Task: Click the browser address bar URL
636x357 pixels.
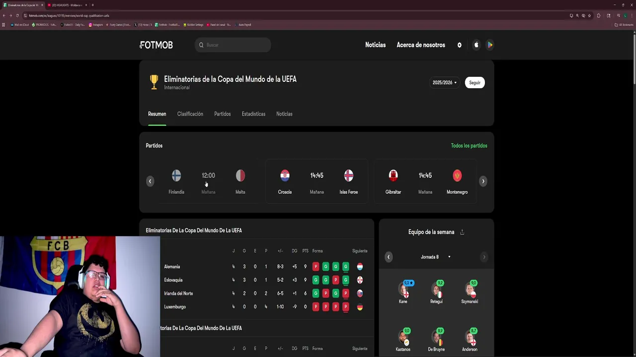Action: [x=69, y=15]
